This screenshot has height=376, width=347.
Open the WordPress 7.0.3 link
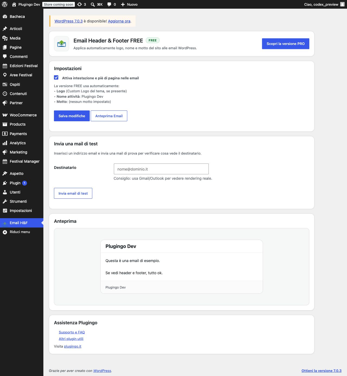(x=69, y=21)
